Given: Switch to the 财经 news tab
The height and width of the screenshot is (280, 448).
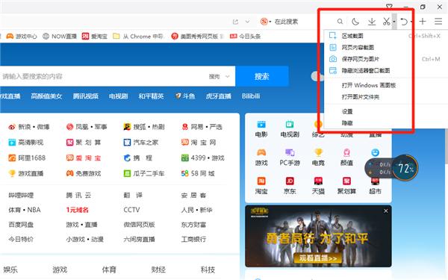Looking at the screenshot, I should [x=158, y=270].
